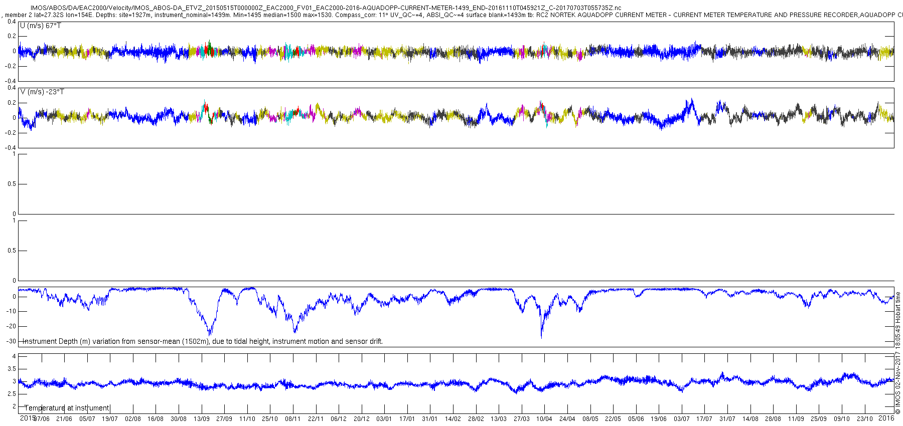Viewport: 903px width, 426px height.
Task: Click the '06/12' date tick label
Action: tap(339, 419)
